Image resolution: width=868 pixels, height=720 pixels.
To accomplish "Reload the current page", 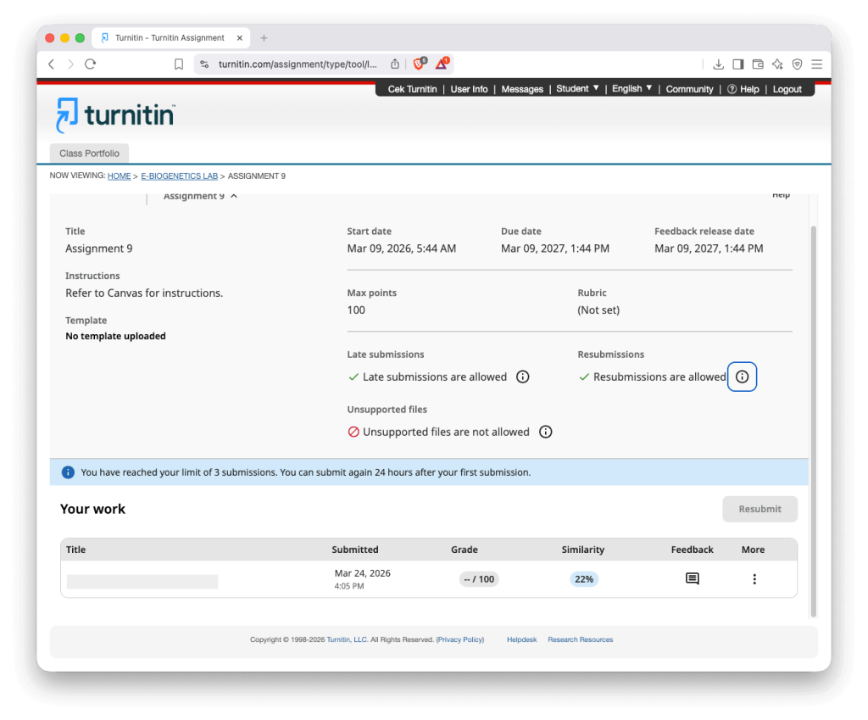I will [x=90, y=64].
